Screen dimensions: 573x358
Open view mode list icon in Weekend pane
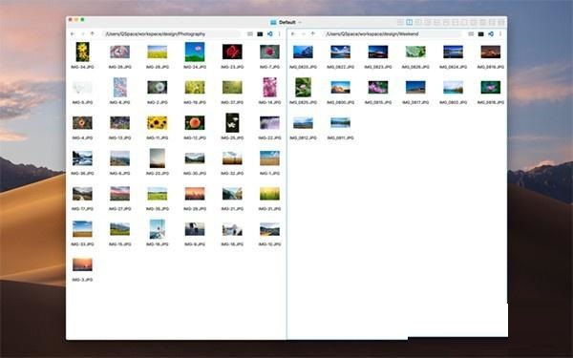click(x=471, y=34)
